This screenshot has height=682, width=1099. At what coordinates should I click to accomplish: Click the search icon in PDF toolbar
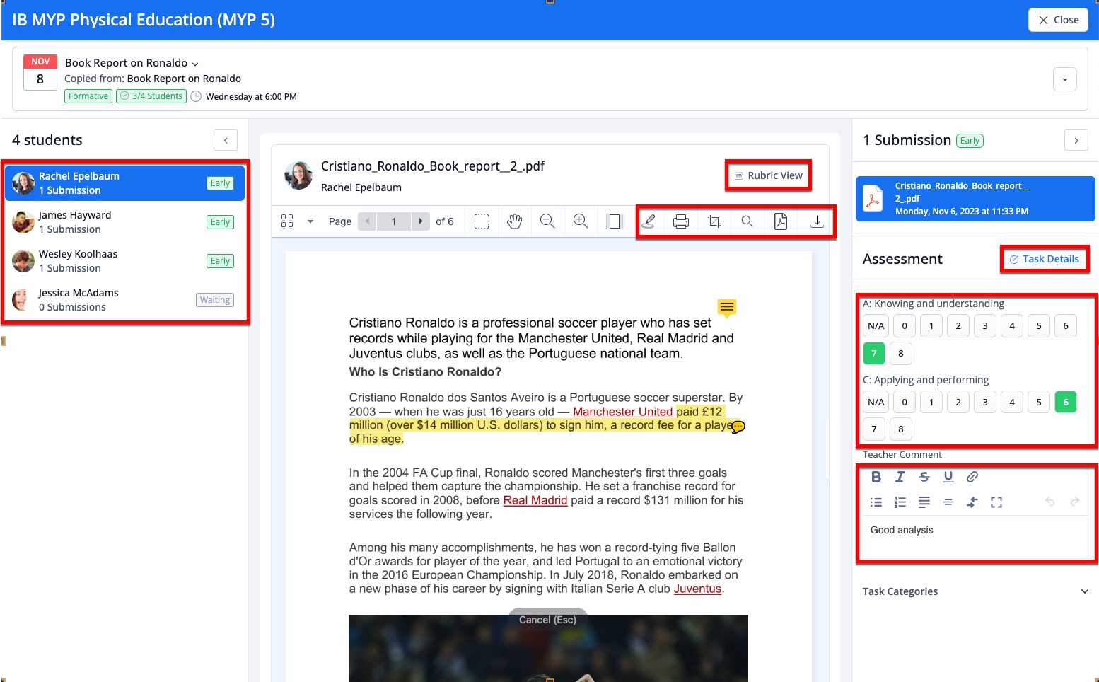click(747, 221)
